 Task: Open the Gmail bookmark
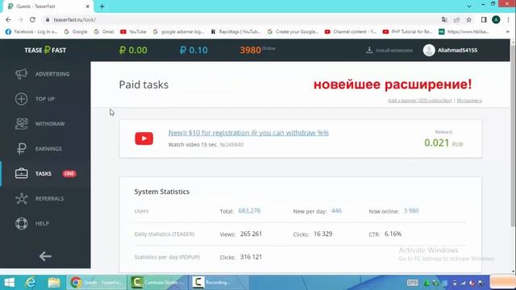(x=104, y=31)
